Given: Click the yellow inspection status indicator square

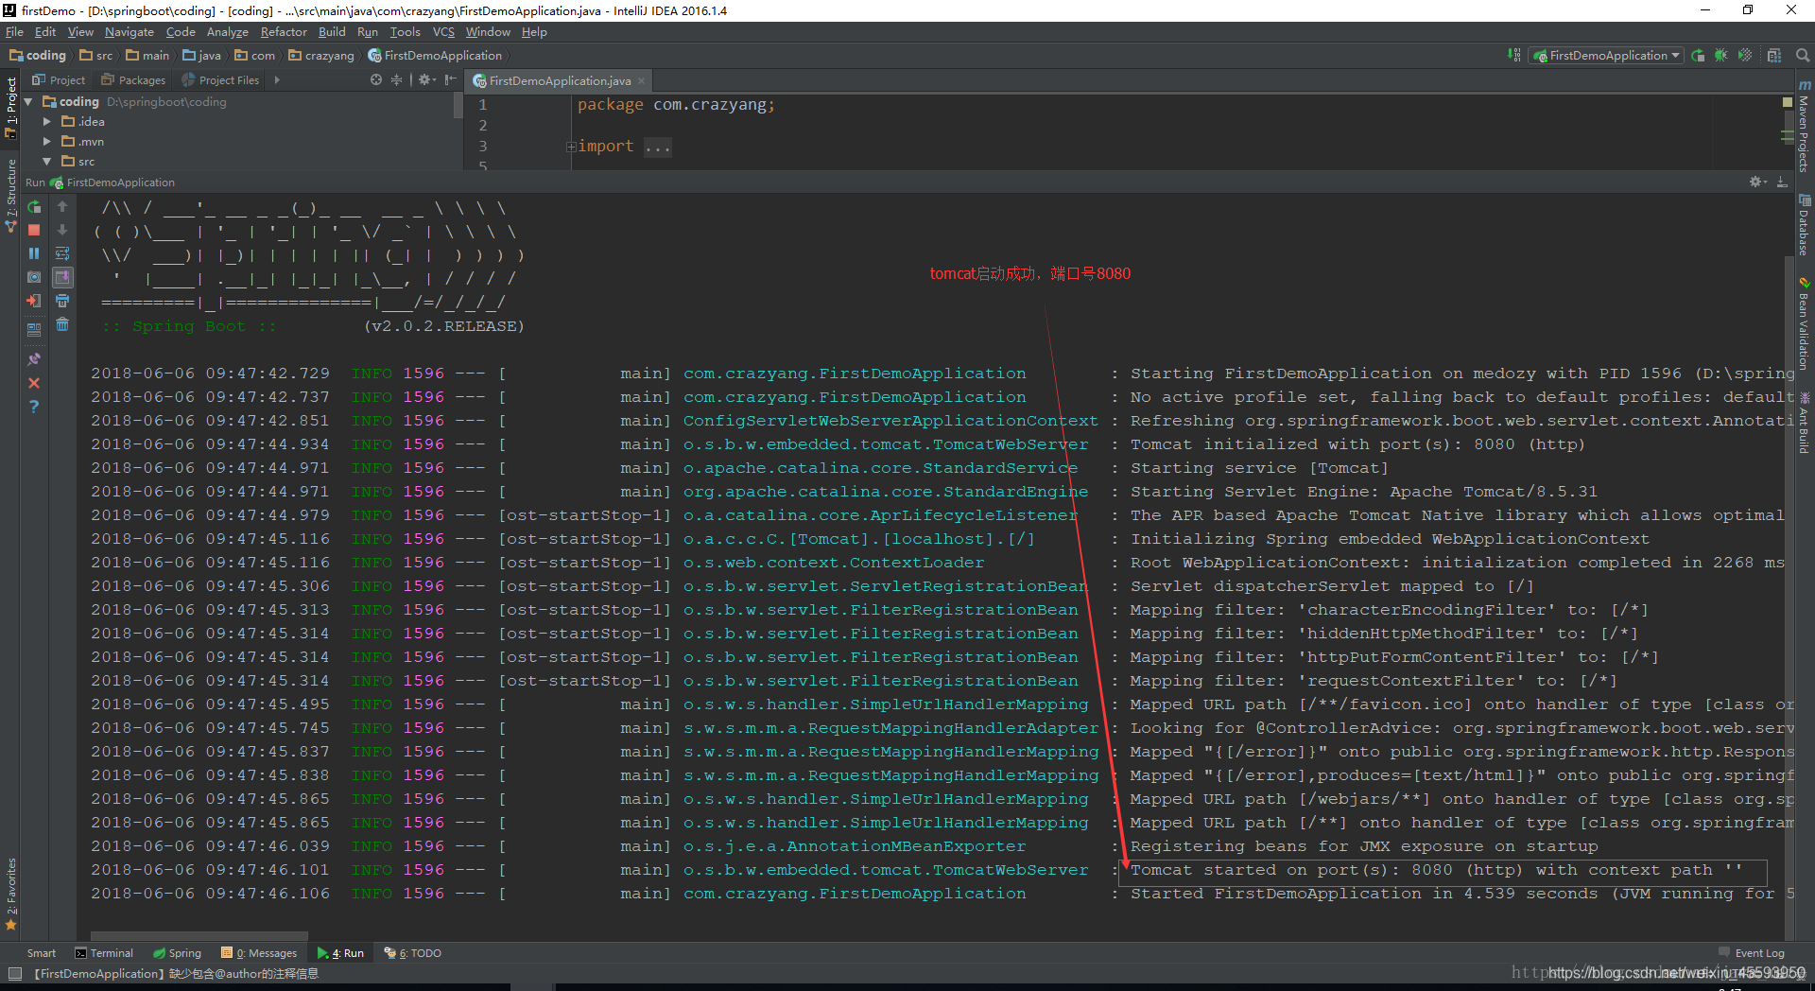Looking at the screenshot, I should [x=1787, y=101].
